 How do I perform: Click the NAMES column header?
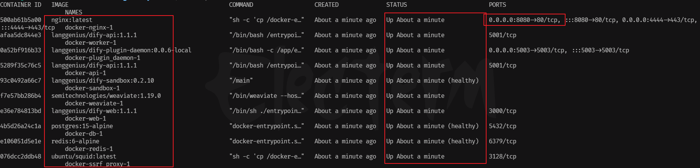[x=73, y=13]
